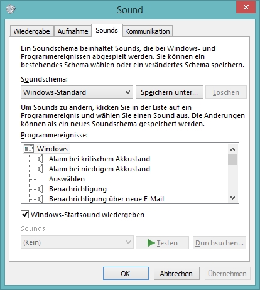The width and height of the screenshot is (260, 290).
Task: Switch to the Aufnahme tab
Action: click(x=73, y=31)
